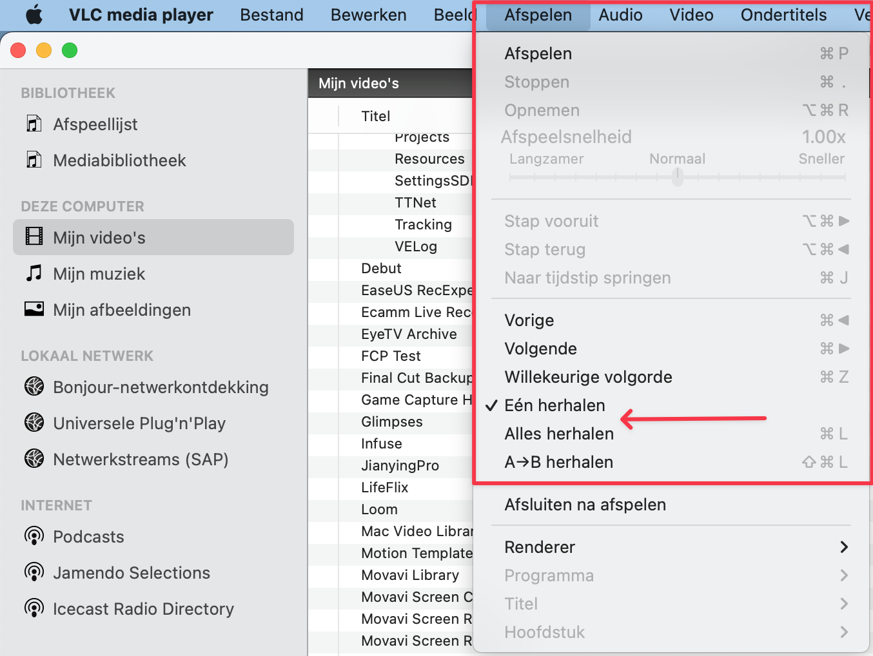This screenshot has height=656, width=873.
Task: Click the Mijn afbeeldingen picture icon
Action: [x=34, y=309]
